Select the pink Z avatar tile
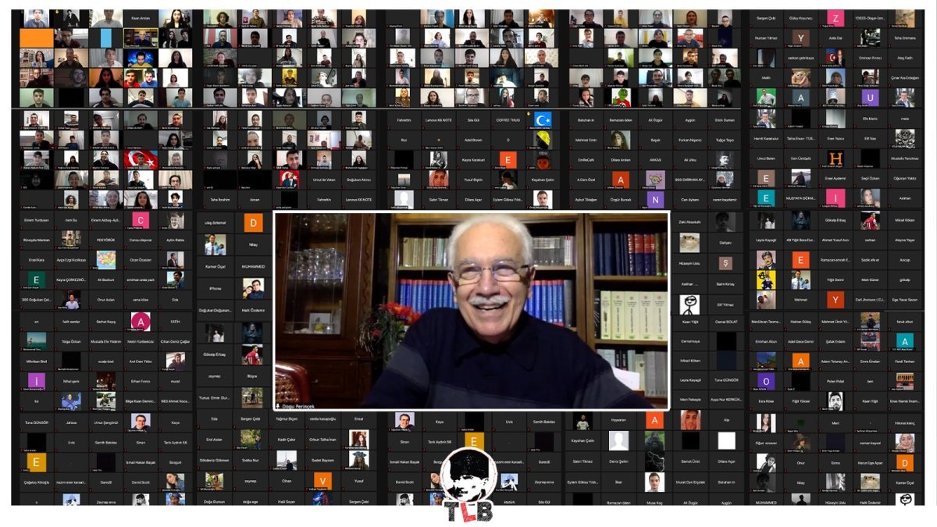 [836, 19]
